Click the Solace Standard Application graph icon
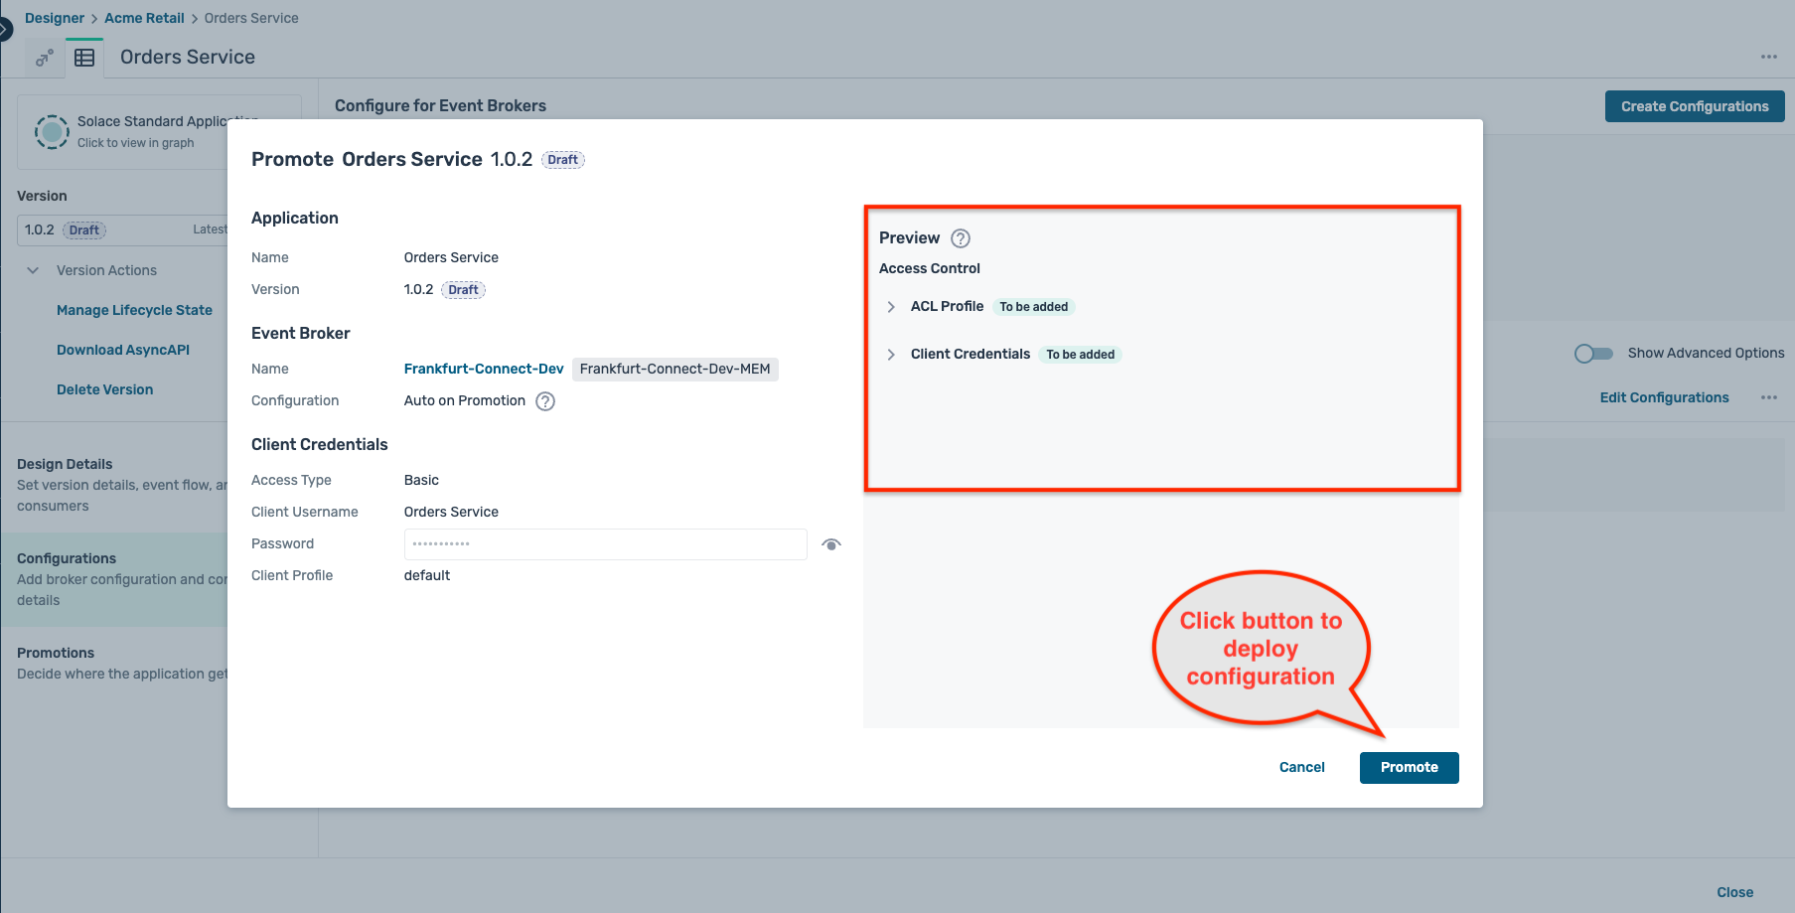Screen dimensions: 1795x913 coord(52,131)
